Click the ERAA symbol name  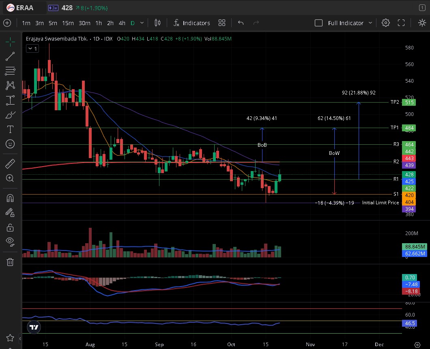click(25, 8)
